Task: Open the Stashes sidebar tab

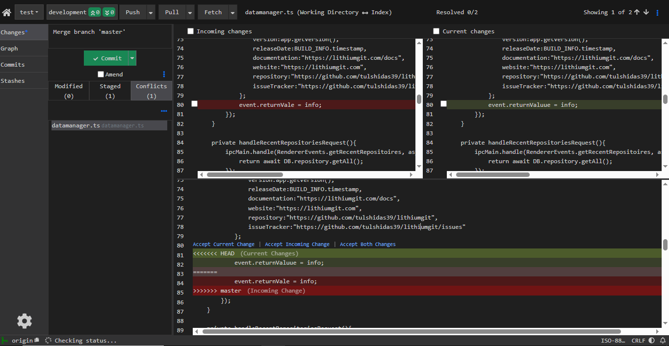Action: click(x=24, y=81)
